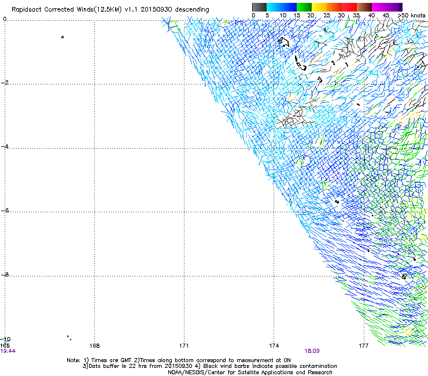This screenshot has height=376, width=428.
Task: Click the purple time stamp "19:44"
Action: (8, 351)
